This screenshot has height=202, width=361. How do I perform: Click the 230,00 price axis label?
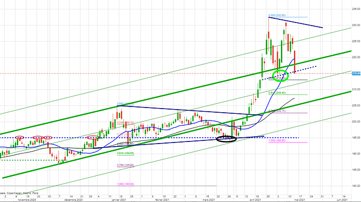pyautogui.click(x=356, y=25)
